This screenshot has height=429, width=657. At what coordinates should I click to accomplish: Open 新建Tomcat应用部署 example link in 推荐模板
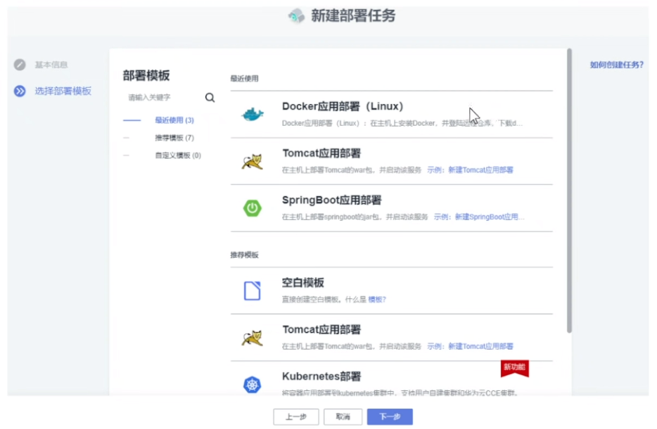click(480, 346)
